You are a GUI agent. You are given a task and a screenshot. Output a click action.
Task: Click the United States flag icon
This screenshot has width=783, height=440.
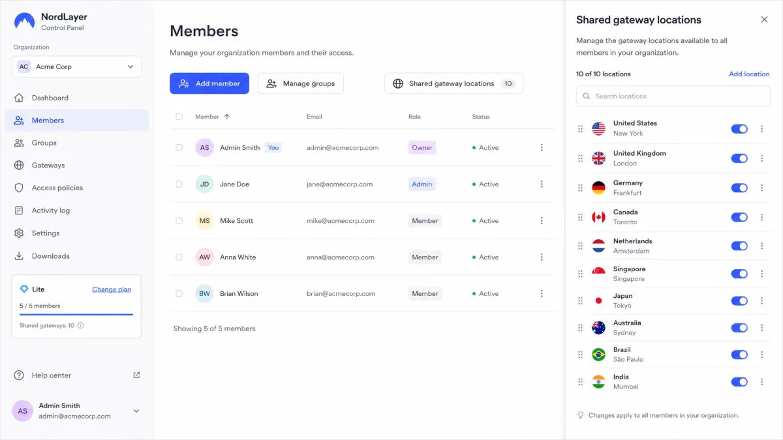(598, 128)
